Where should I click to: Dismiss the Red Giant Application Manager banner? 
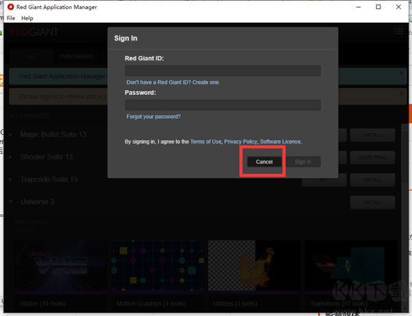[x=402, y=73]
